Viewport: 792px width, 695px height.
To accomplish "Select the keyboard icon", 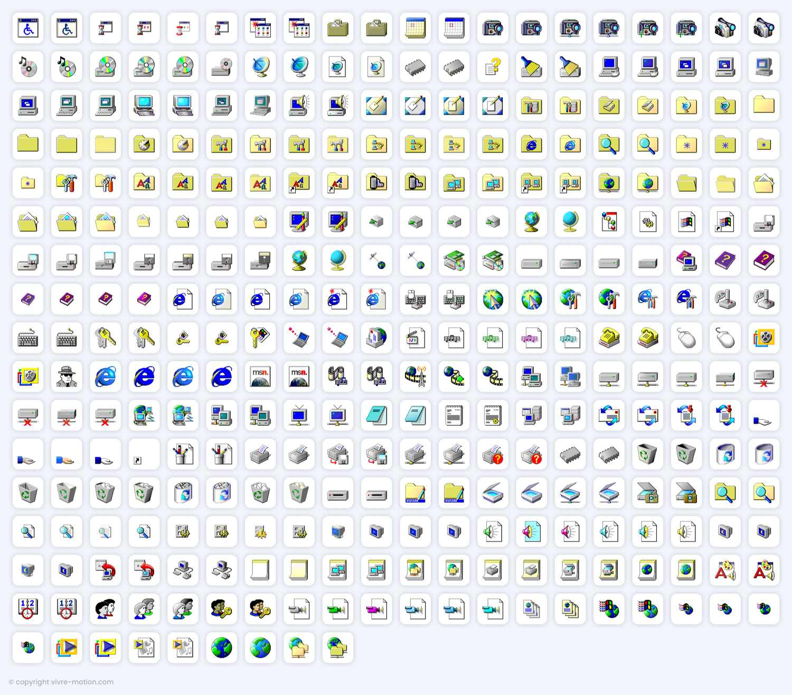I will coord(28,338).
